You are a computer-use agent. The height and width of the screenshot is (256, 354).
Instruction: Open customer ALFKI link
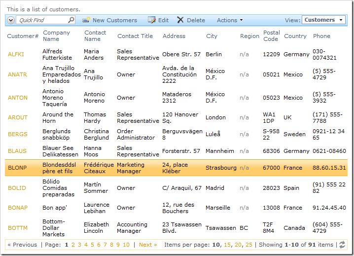click(x=16, y=54)
